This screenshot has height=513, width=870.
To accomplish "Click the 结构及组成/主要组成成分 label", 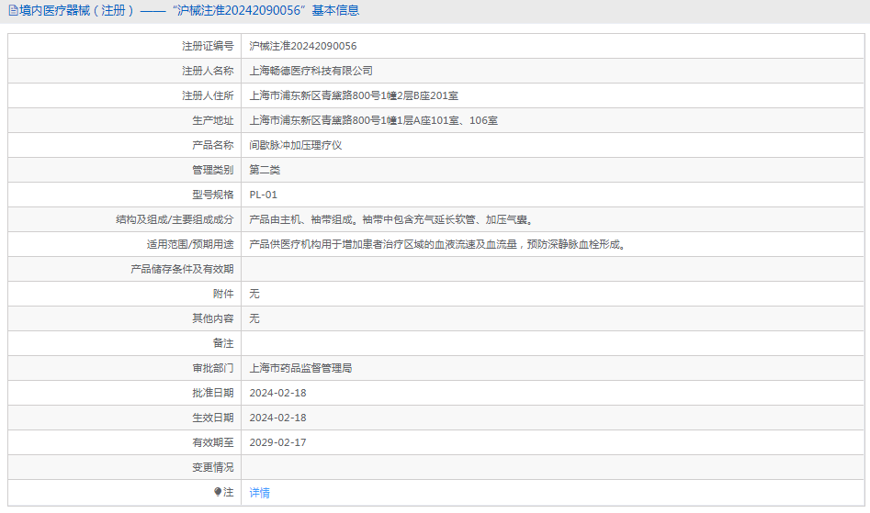I will [x=175, y=219].
